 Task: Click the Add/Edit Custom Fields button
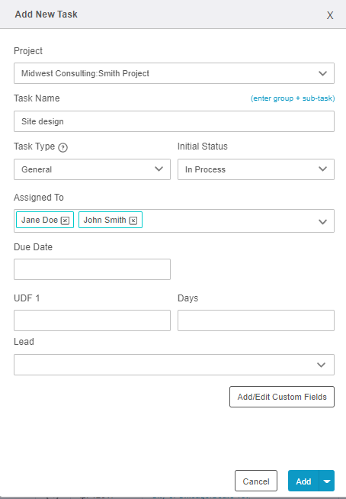pos(282,397)
